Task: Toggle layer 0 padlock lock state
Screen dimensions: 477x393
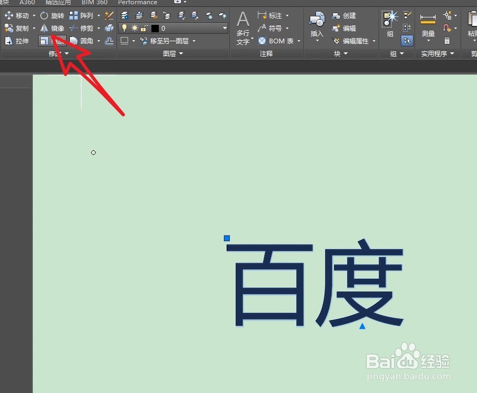Action: (x=144, y=28)
